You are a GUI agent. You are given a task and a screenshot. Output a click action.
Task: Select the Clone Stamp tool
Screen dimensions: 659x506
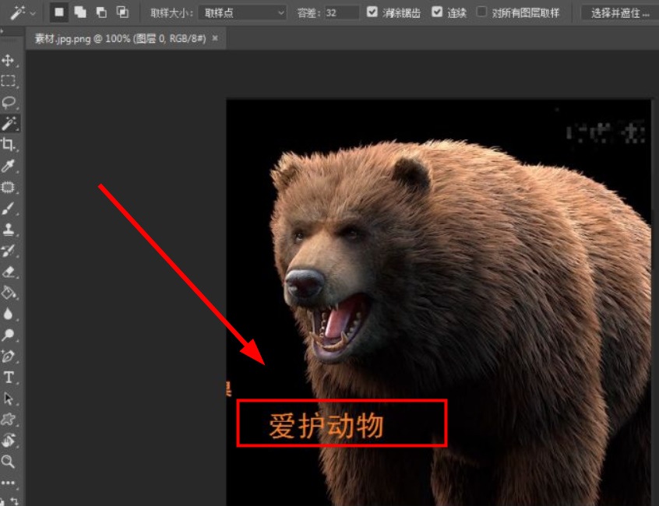coord(10,228)
